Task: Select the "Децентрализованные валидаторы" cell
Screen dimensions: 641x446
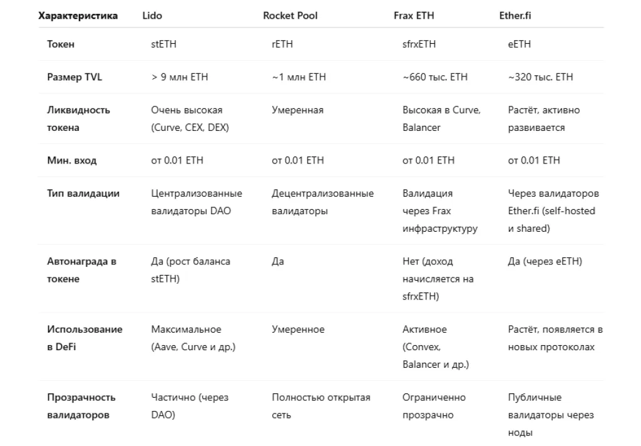Action: (x=322, y=202)
